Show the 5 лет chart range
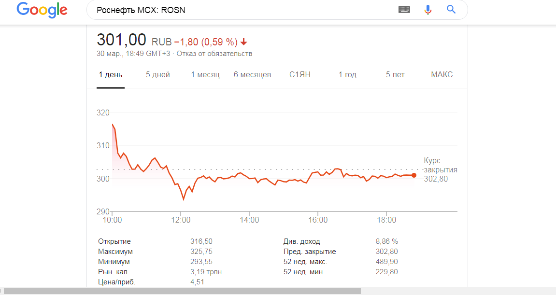 click(x=395, y=75)
